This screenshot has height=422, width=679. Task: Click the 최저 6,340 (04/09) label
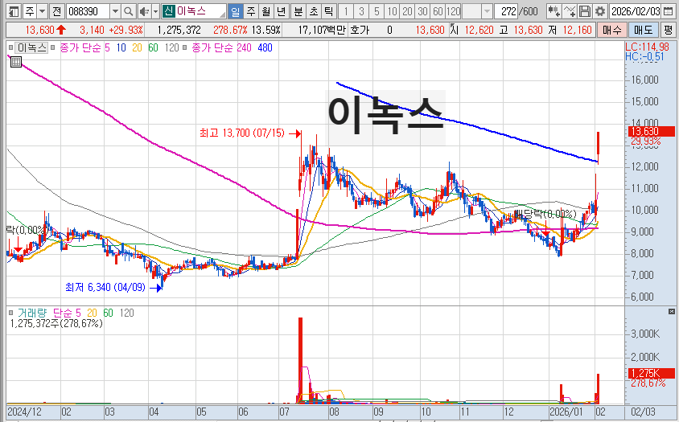point(105,287)
